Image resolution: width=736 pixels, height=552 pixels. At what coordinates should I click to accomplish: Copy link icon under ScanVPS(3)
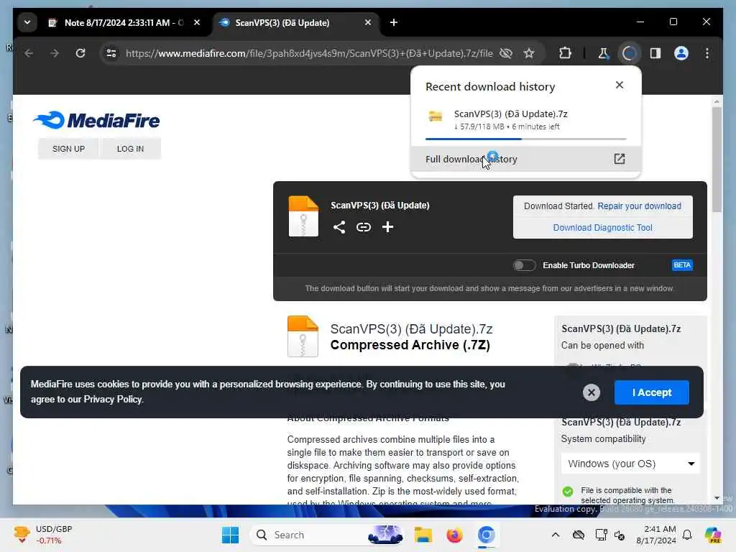(363, 227)
